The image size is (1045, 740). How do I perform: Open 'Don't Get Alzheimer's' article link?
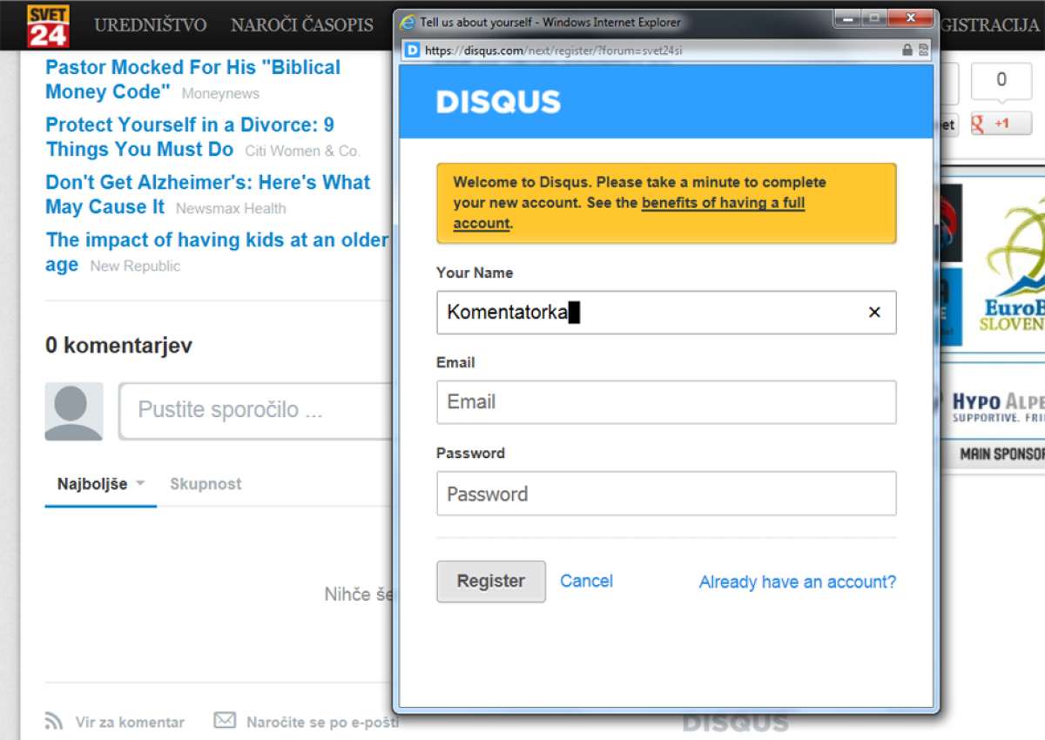pyautogui.click(x=207, y=194)
